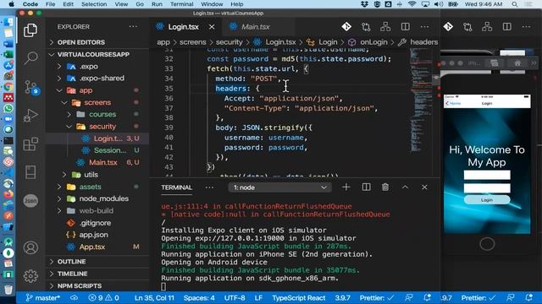Expand the assets folder
Screen dimensions: 542x304
(90, 187)
